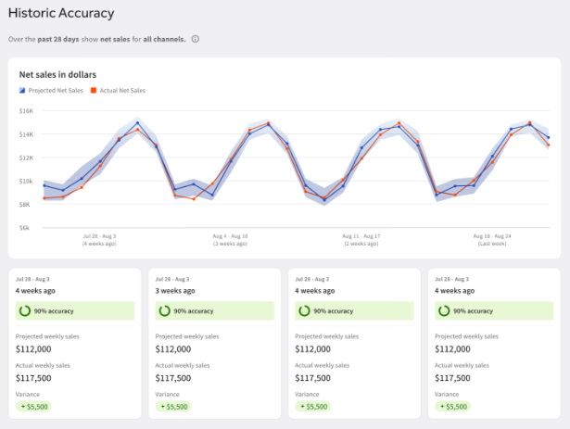This screenshot has width=570, height=429.
Task: Toggle the Projected Net Sales legend label
Action: [x=56, y=90]
